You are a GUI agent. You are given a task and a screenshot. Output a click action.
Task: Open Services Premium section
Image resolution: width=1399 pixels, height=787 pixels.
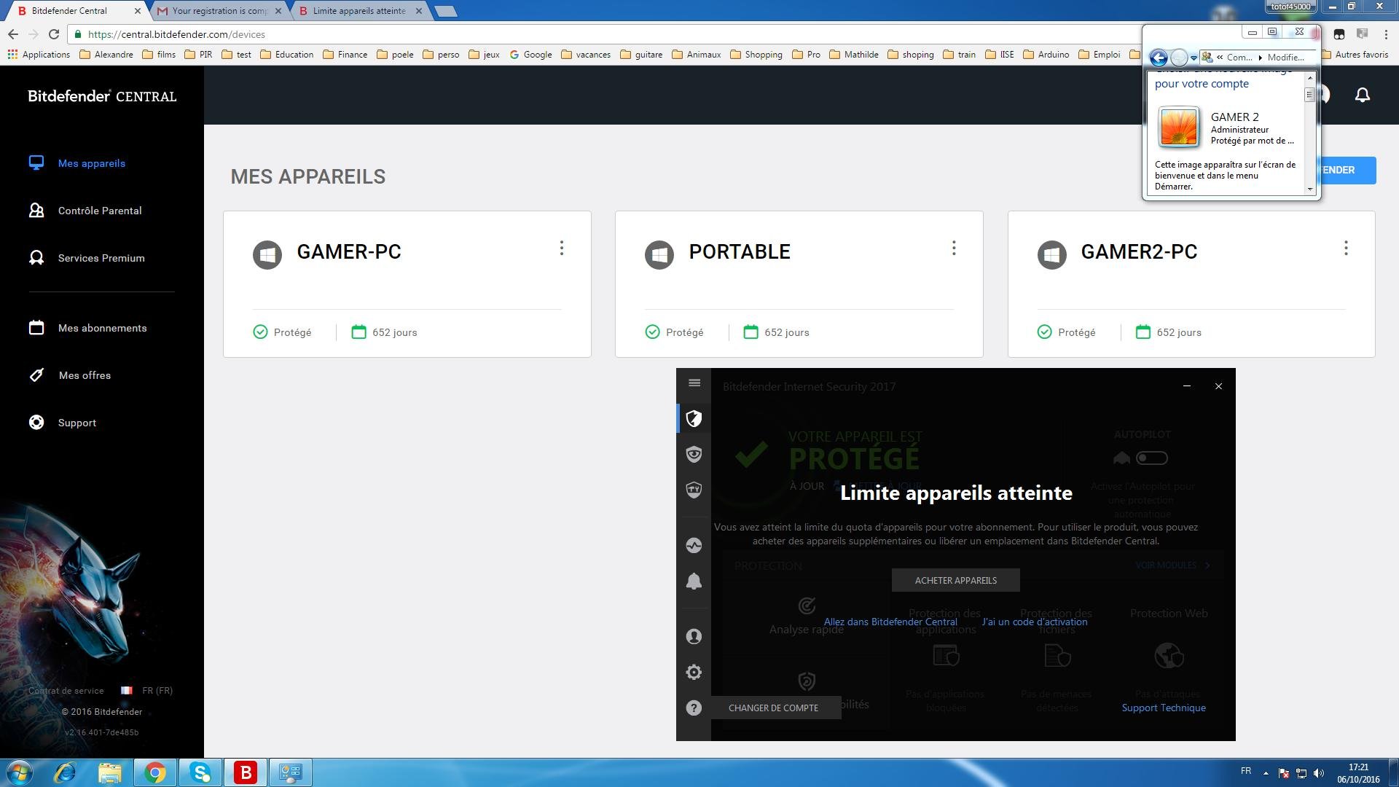pyautogui.click(x=87, y=258)
